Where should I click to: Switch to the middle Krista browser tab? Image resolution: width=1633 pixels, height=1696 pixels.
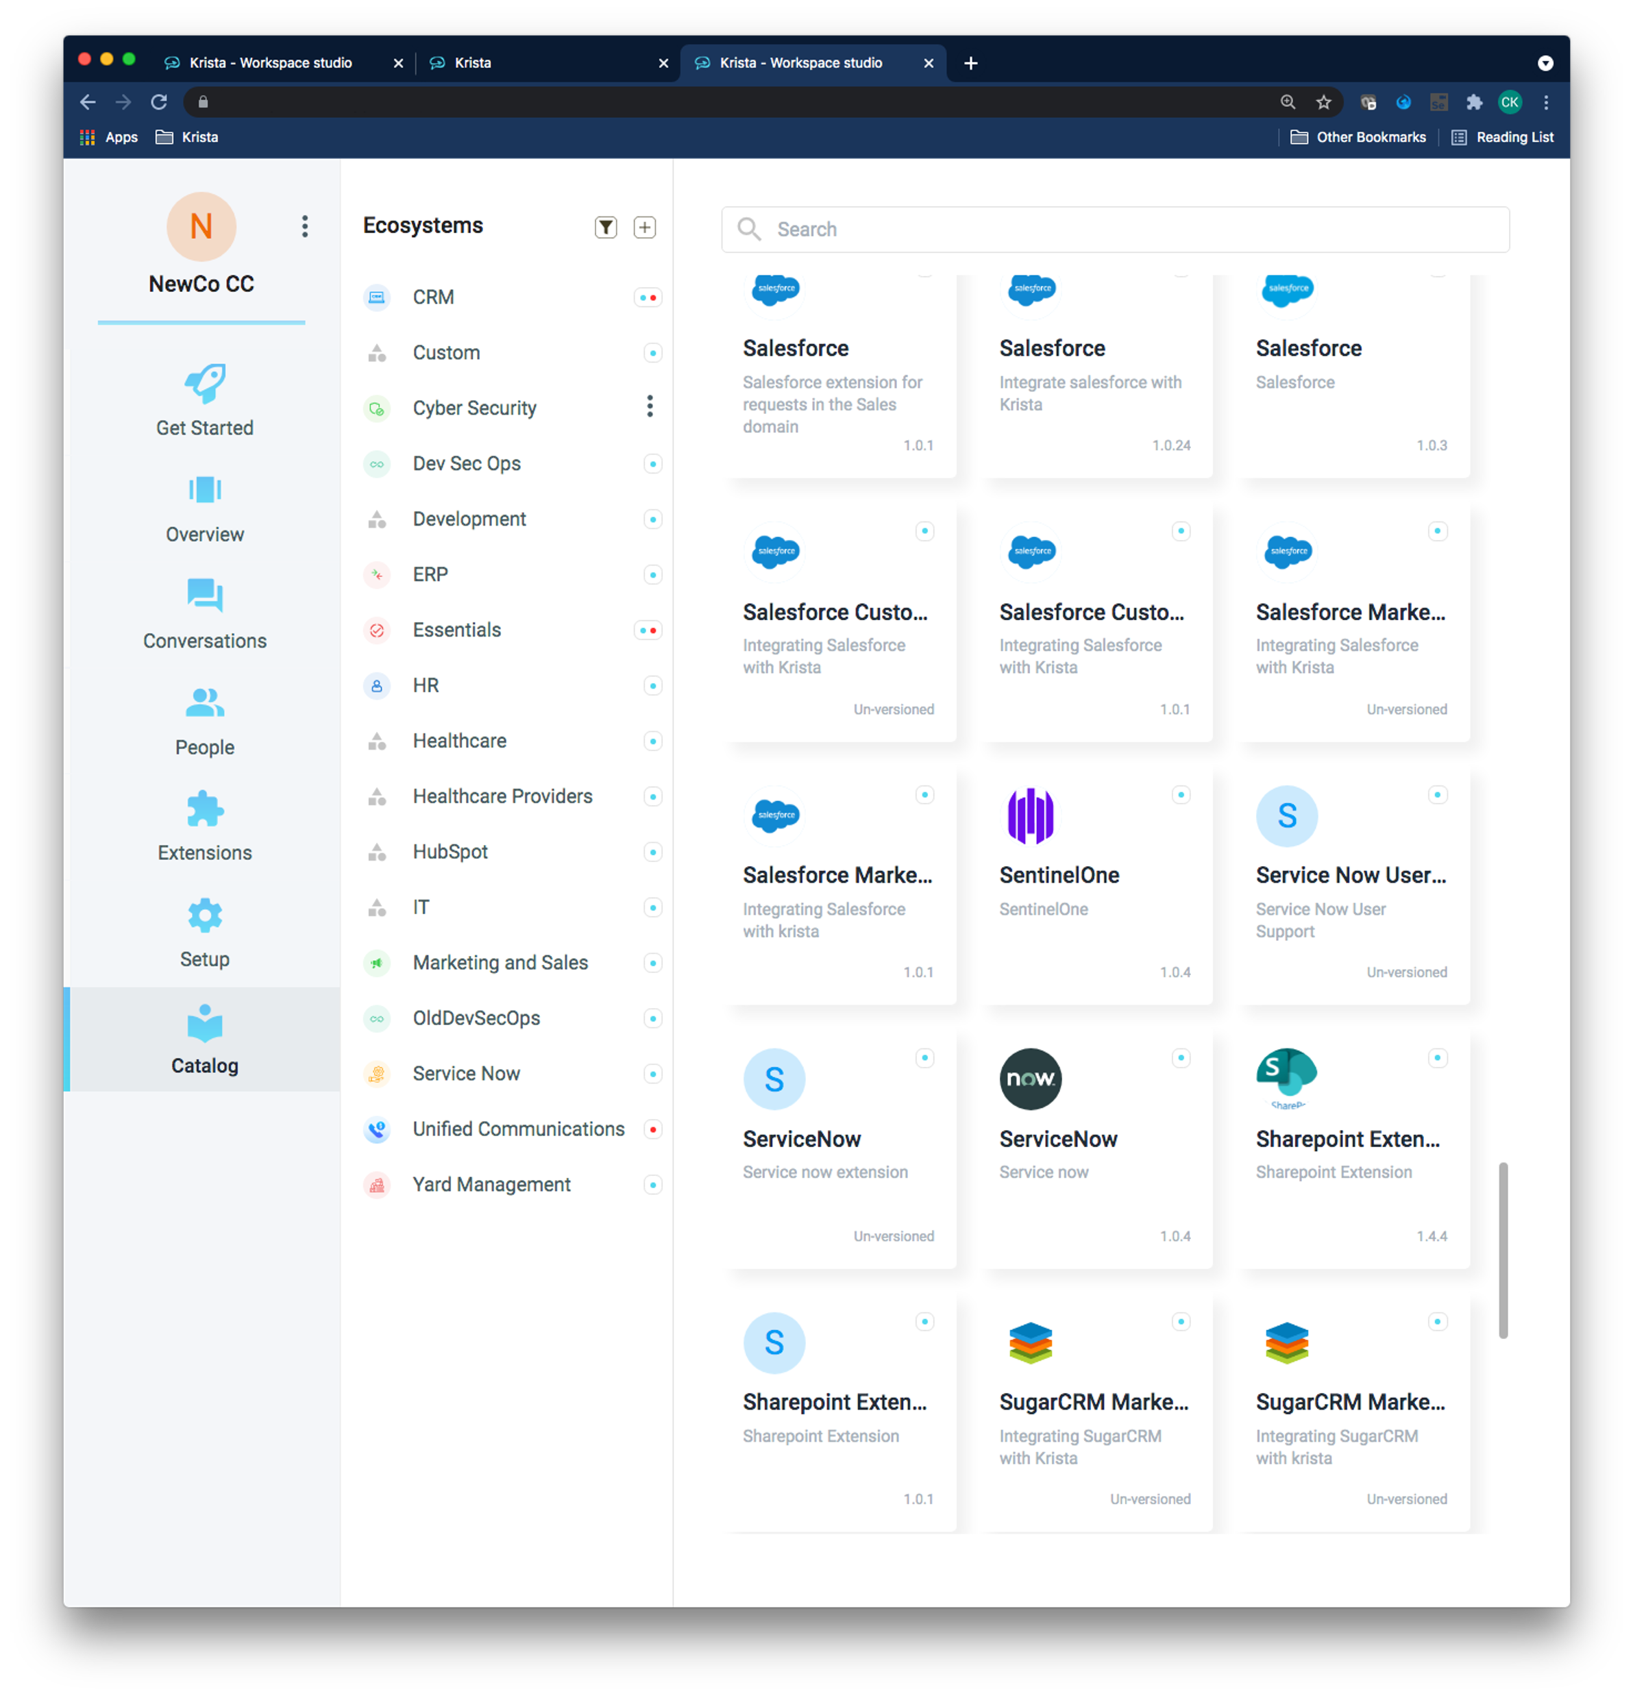click(548, 62)
